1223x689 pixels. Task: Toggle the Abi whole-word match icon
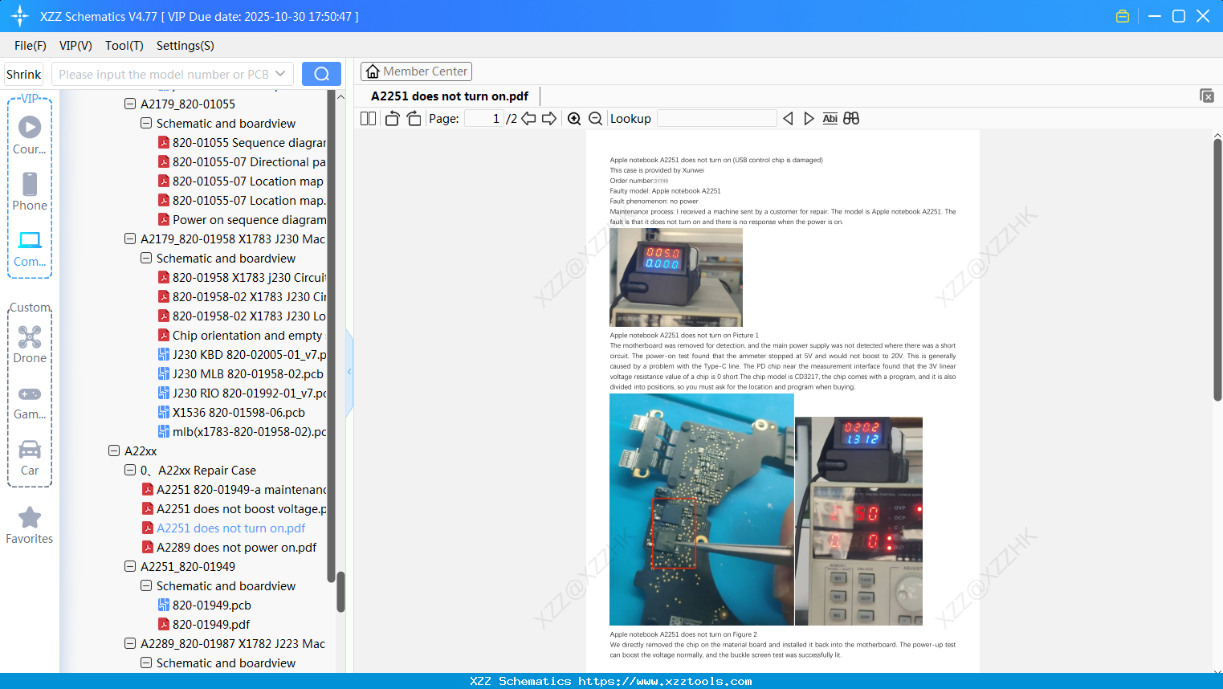coord(830,119)
